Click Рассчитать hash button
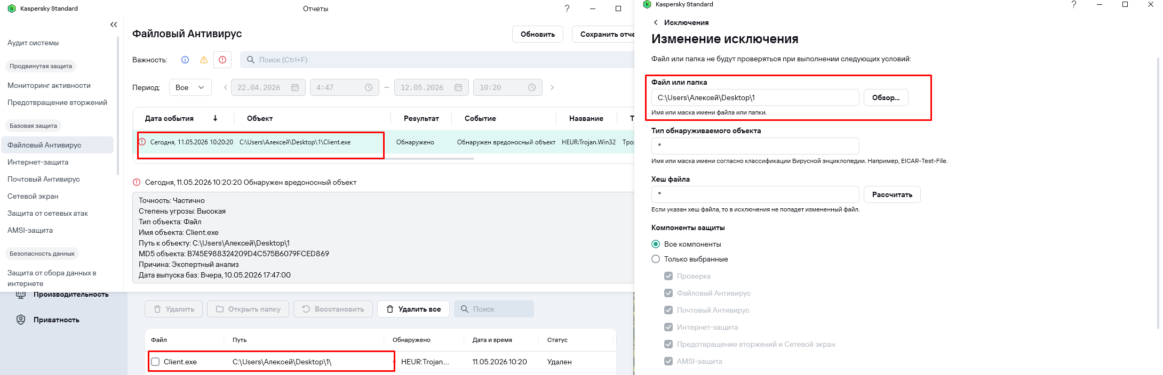This screenshot has width=1163, height=375. click(x=892, y=194)
